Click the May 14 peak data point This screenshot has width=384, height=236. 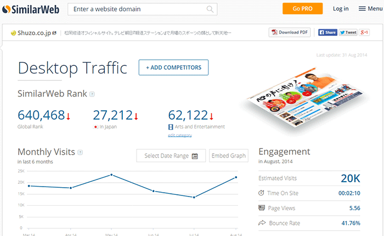tap(111, 175)
